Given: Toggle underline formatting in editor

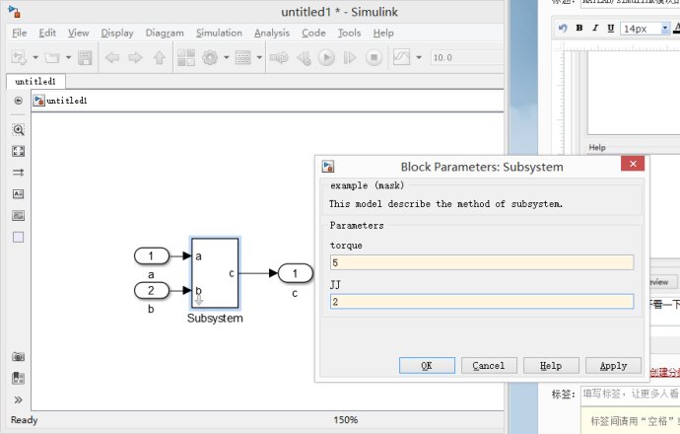Looking at the screenshot, I should pyautogui.click(x=611, y=28).
